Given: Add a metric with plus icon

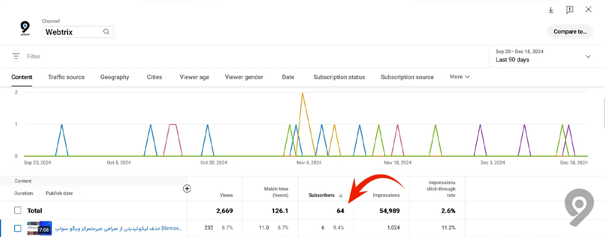Looking at the screenshot, I should pos(187,189).
